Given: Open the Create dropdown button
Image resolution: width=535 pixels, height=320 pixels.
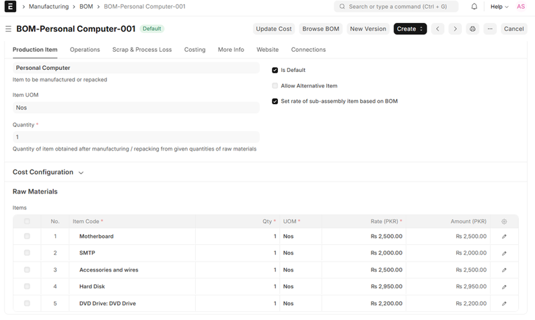Looking at the screenshot, I should click(410, 29).
